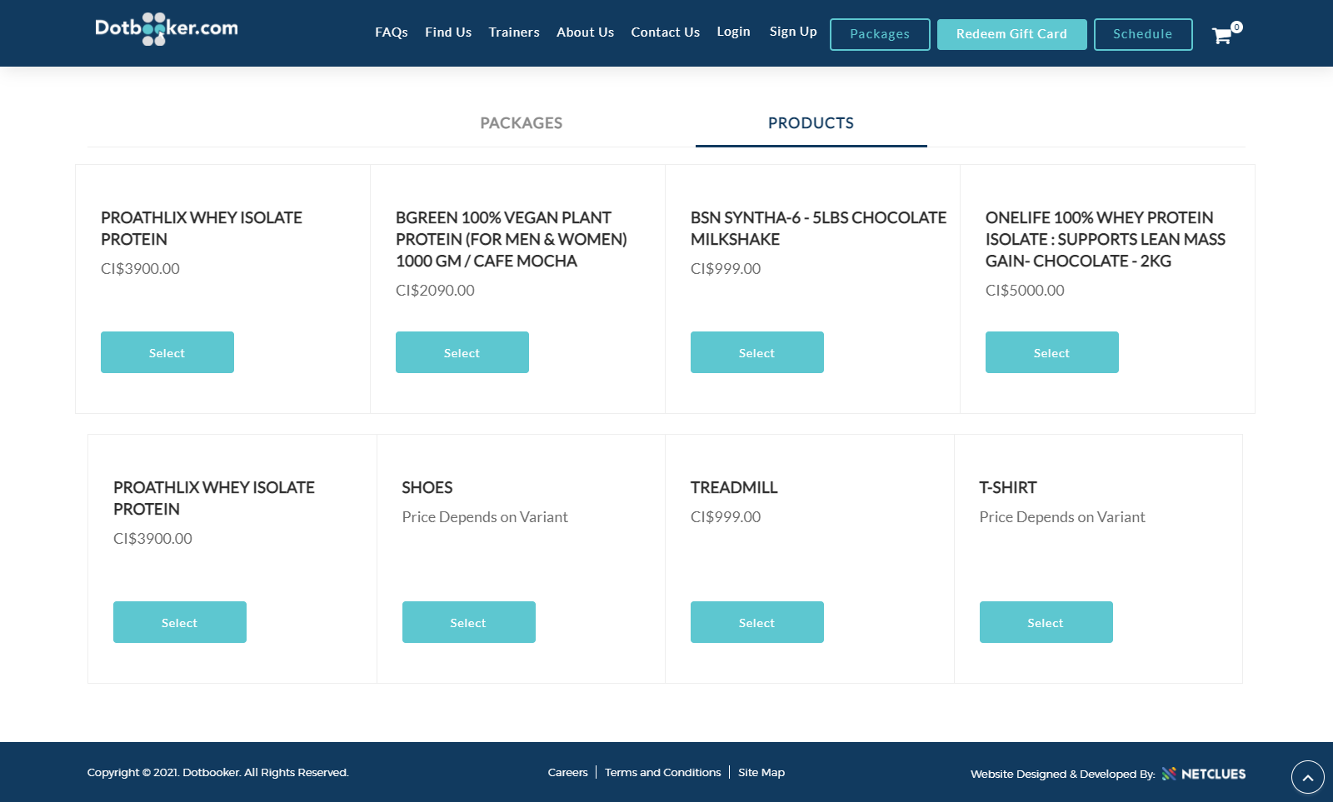
Task: Click the T-SHIRT product title
Action: pos(1008,487)
